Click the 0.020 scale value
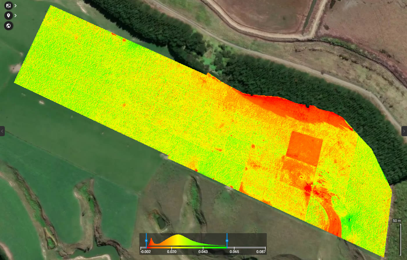Viewport: 407px width, 260px height. 172,252
